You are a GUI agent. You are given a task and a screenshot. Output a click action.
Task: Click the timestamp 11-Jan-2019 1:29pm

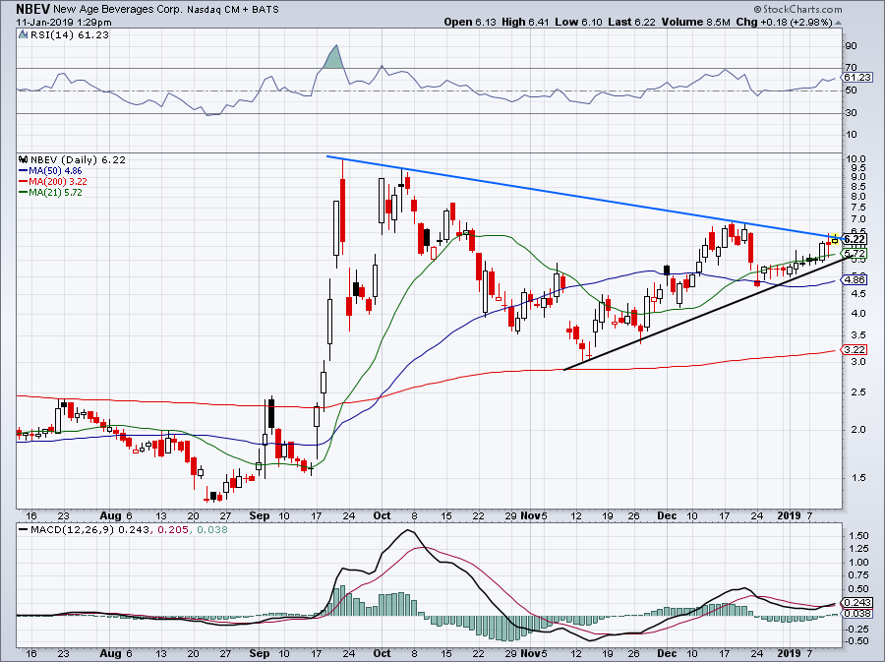pyautogui.click(x=64, y=23)
